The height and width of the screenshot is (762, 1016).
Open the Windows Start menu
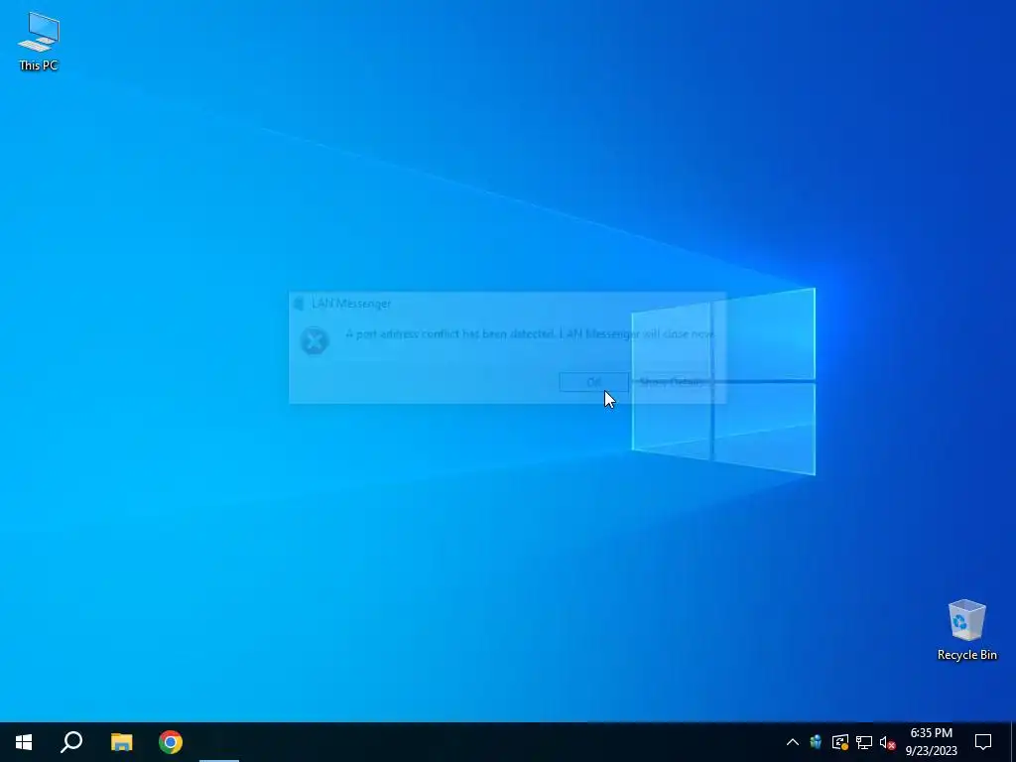[x=24, y=742]
